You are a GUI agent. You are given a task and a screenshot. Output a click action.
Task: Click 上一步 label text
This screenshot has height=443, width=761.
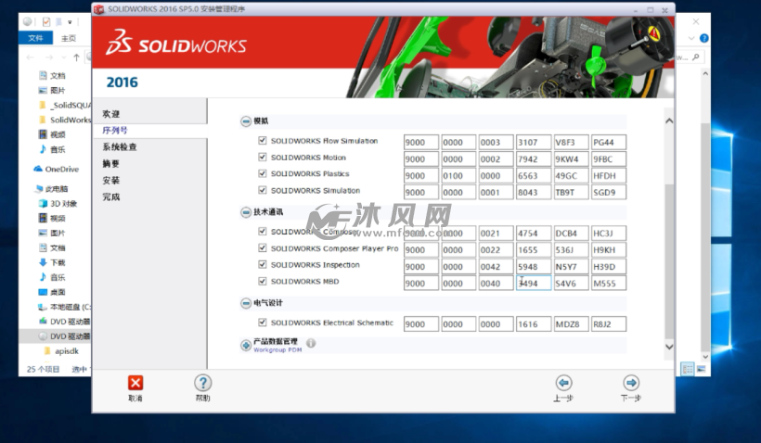[563, 398]
